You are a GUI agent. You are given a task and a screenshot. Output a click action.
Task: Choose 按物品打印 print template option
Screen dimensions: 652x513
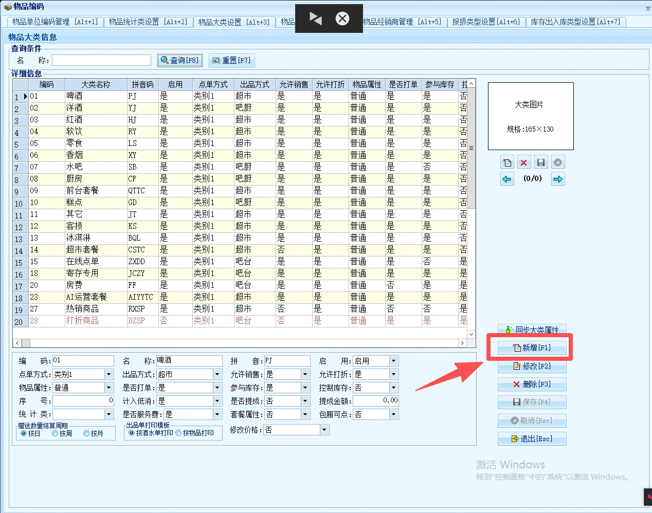pos(179,433)
